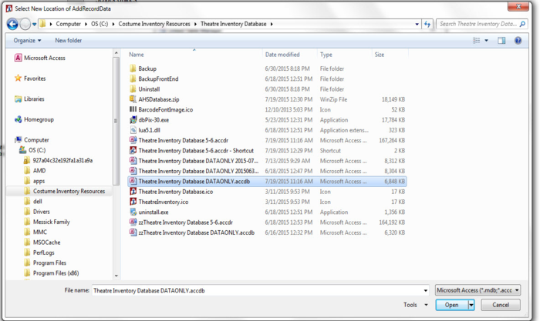
Task: Select the apps folder in navigation tree
Action: pyautogui.click(x=35, y=181)
